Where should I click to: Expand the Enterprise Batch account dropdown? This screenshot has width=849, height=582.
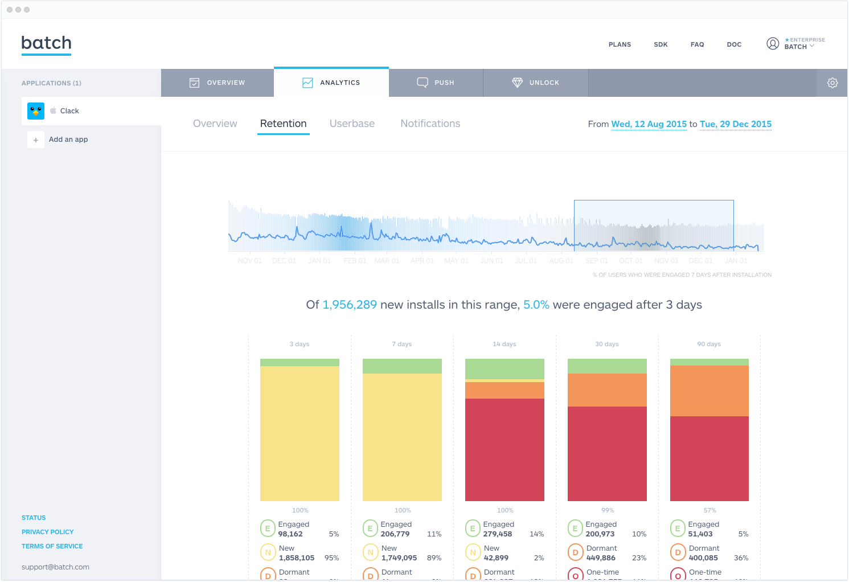(x=803, y=44)
